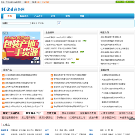This screenshot has width=135, height=135.
Task: Click the HOT badge next to 氢弹盘 news
Action: 84,41
